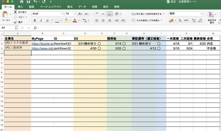The height and width of the screenshot is (131, 221).
Task: Apply comma style 000 format
Action: pos(186,20)
